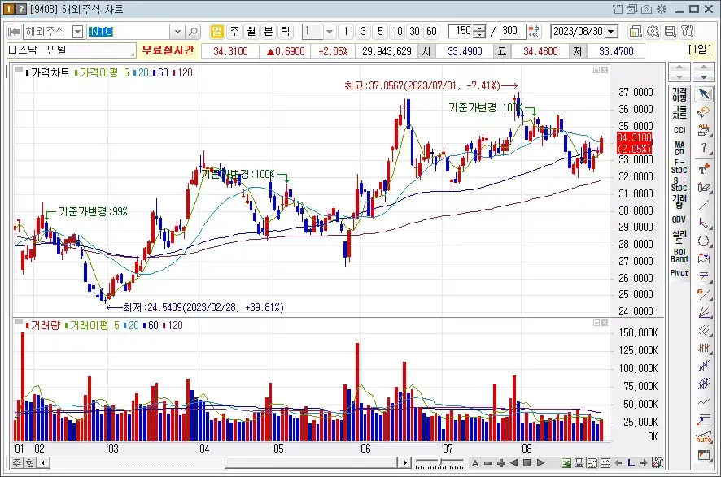Toggle the A auto-scale button

pos(475,462)
